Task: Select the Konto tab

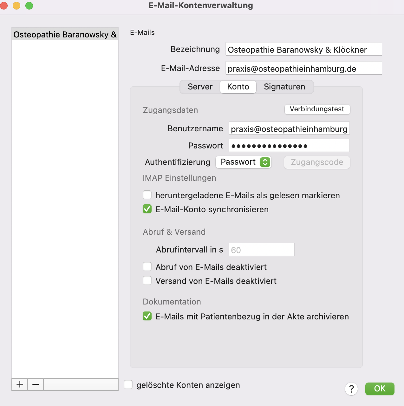Action: 238,87
